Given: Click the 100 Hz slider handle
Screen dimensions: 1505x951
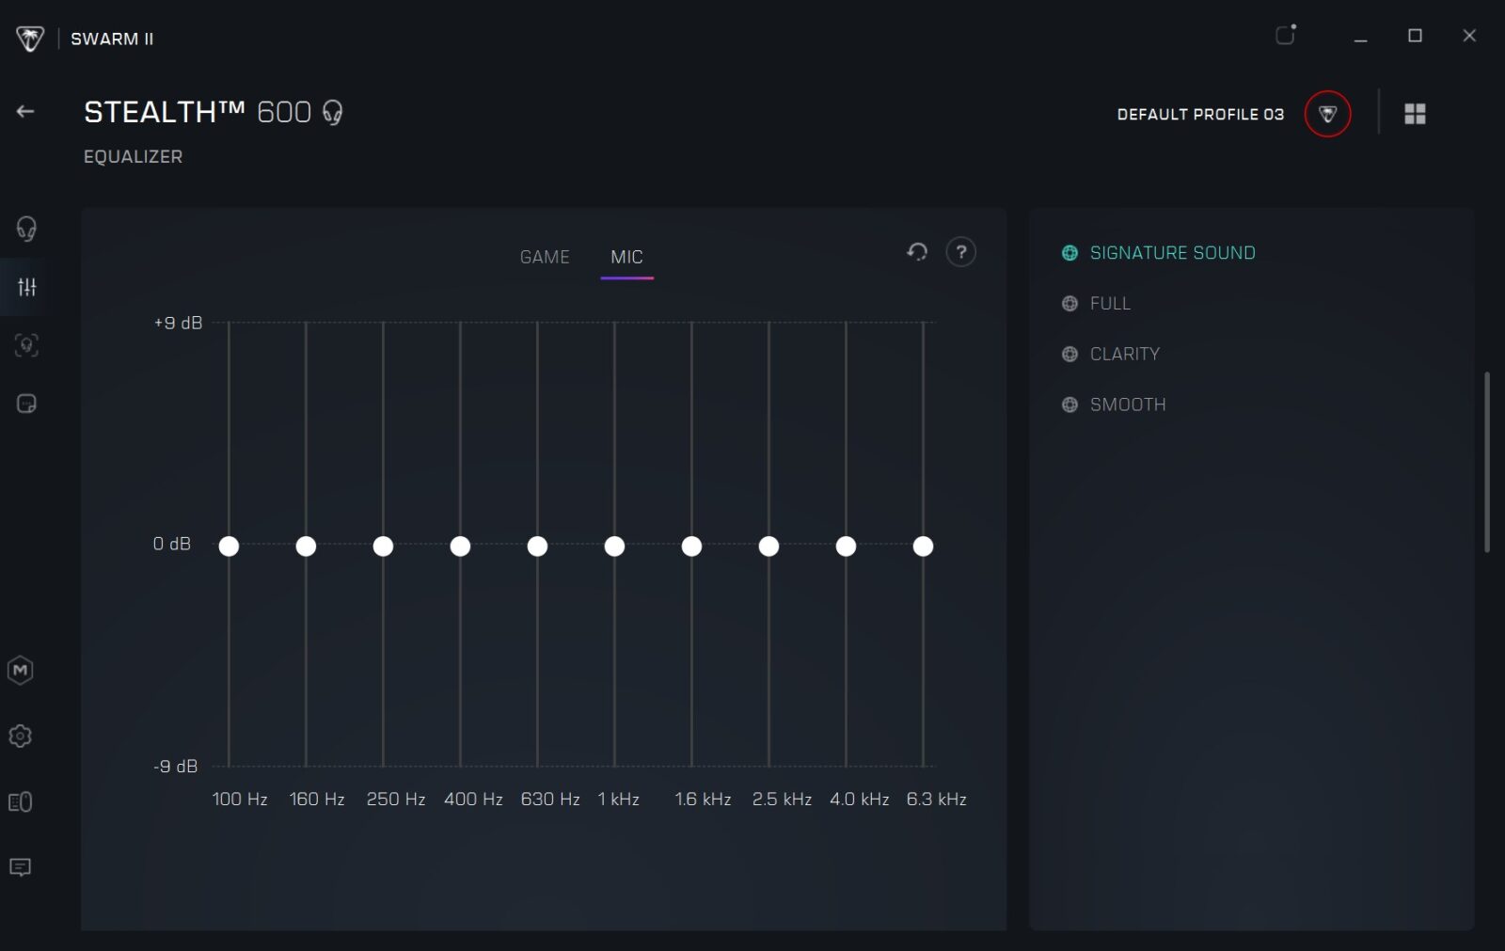Looking at the screenshot, I should click(x=229, y=547).
